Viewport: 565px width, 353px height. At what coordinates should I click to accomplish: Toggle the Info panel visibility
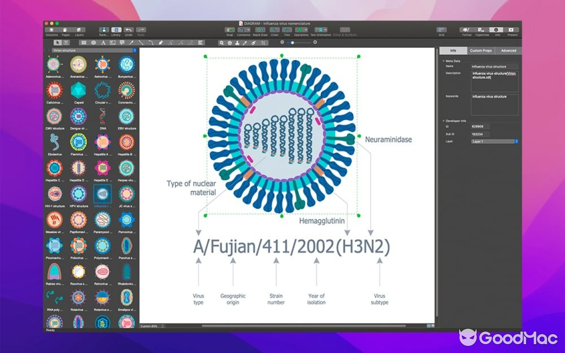pos(497,29)
